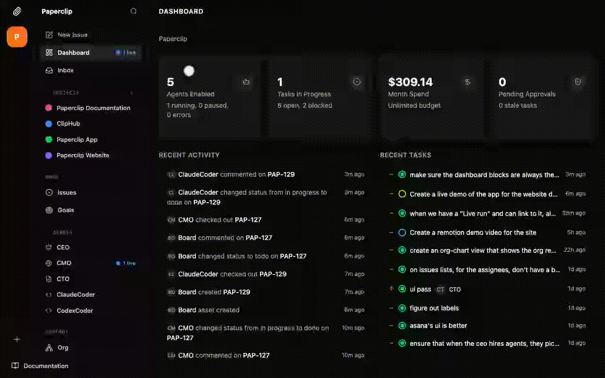Click the bot icon on Agents Enabled card
This screenshot has height=378, width=605.
(246, 82)
